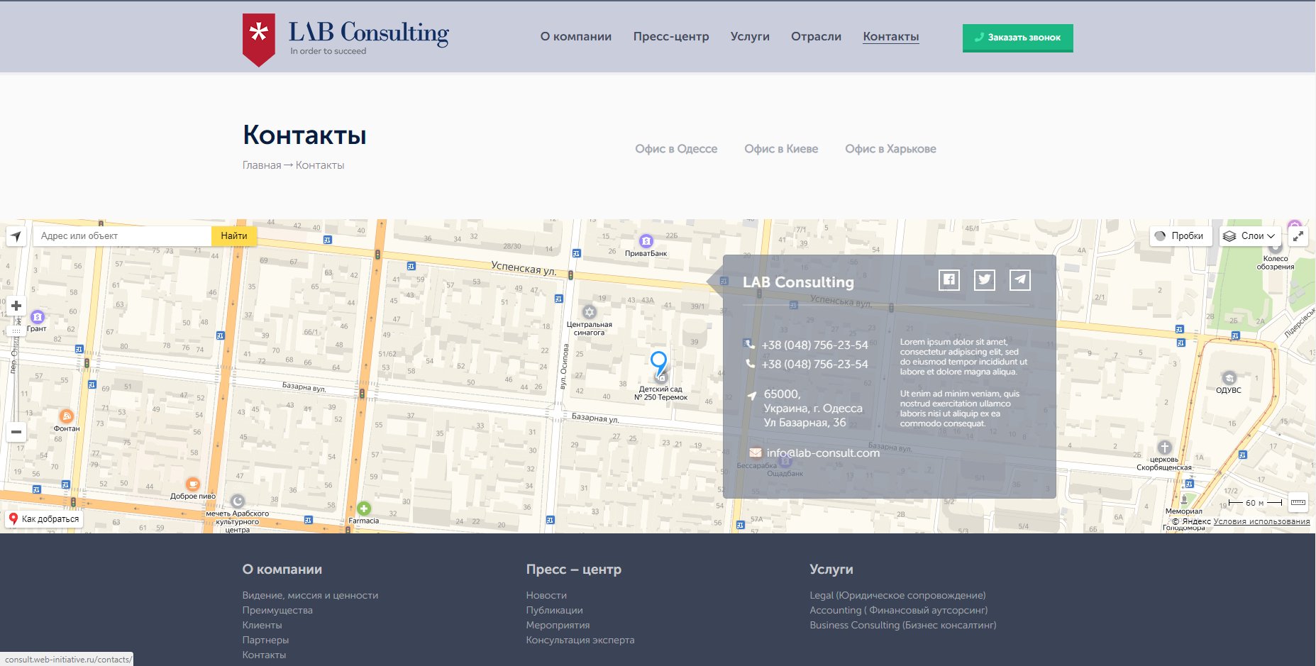Open footer link Legal (Юридическое сопровождение)

point(897,595)
